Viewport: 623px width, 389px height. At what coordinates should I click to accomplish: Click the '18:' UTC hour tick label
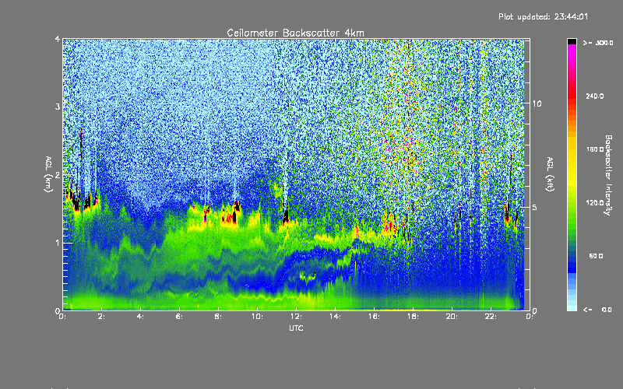(x=413, y=317)
